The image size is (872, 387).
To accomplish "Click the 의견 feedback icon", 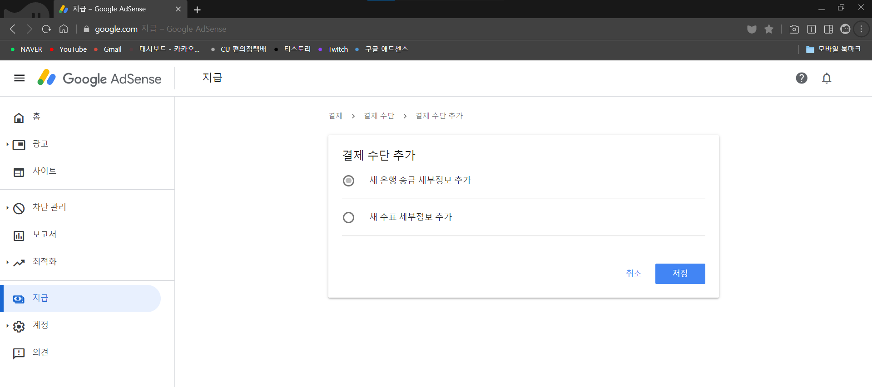I will 19,354.
